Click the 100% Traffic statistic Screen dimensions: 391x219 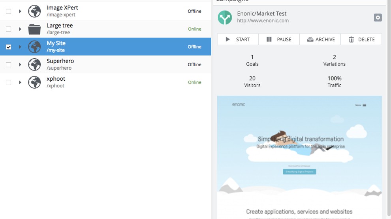pos(335,82)
